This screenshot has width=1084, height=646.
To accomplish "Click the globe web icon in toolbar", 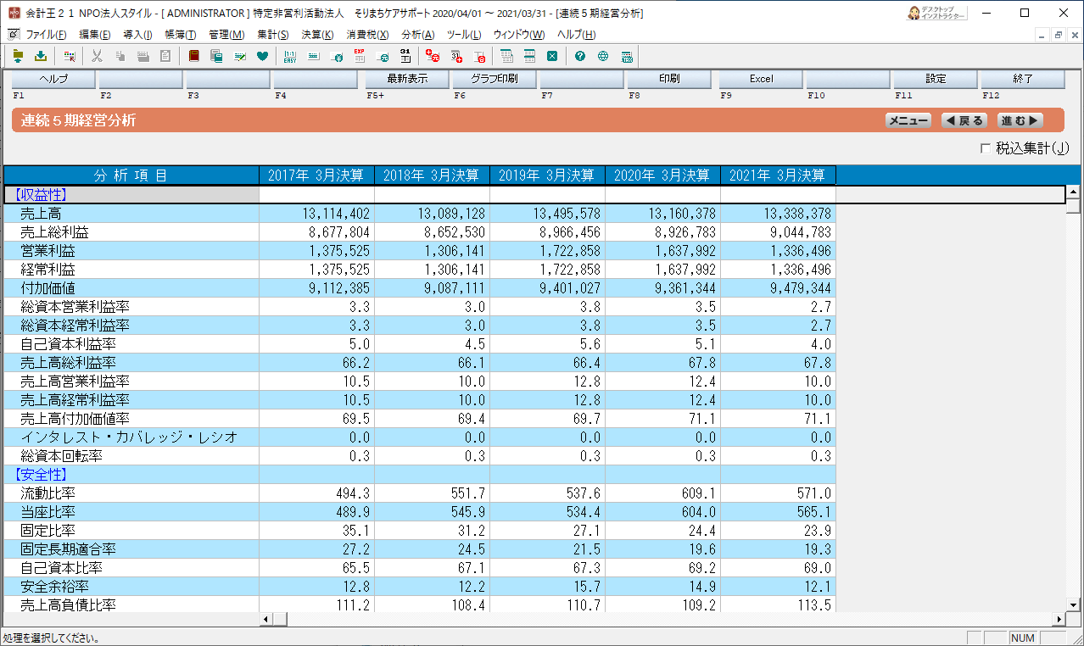I will pos(603,57).
